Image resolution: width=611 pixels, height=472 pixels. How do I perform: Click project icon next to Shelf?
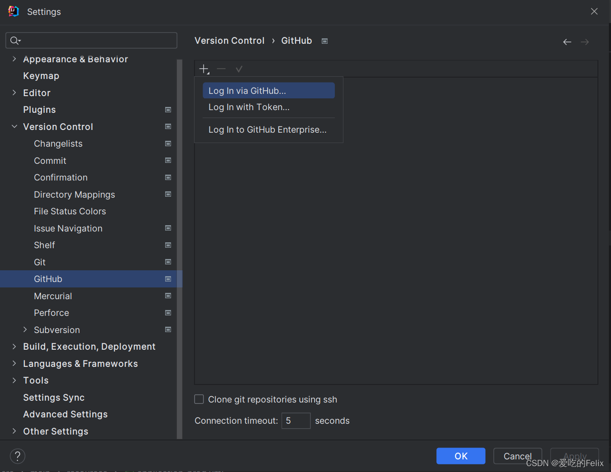click(168, 245)
